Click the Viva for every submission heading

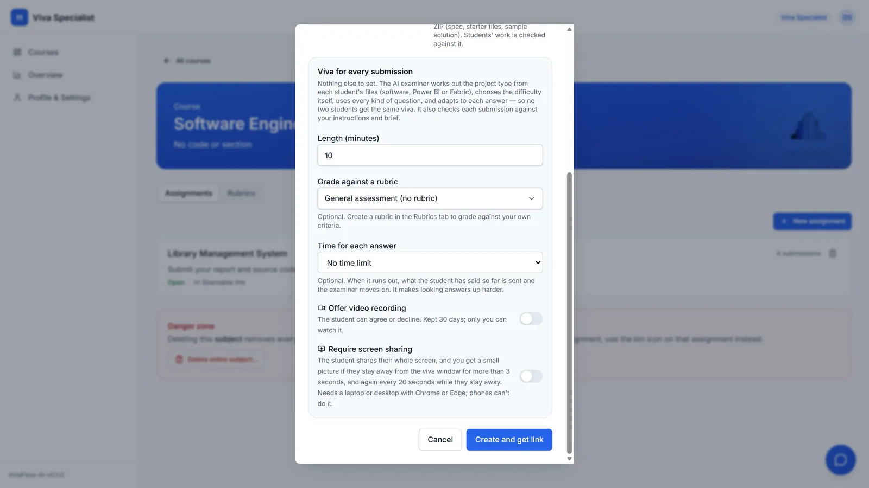point(365,72)
